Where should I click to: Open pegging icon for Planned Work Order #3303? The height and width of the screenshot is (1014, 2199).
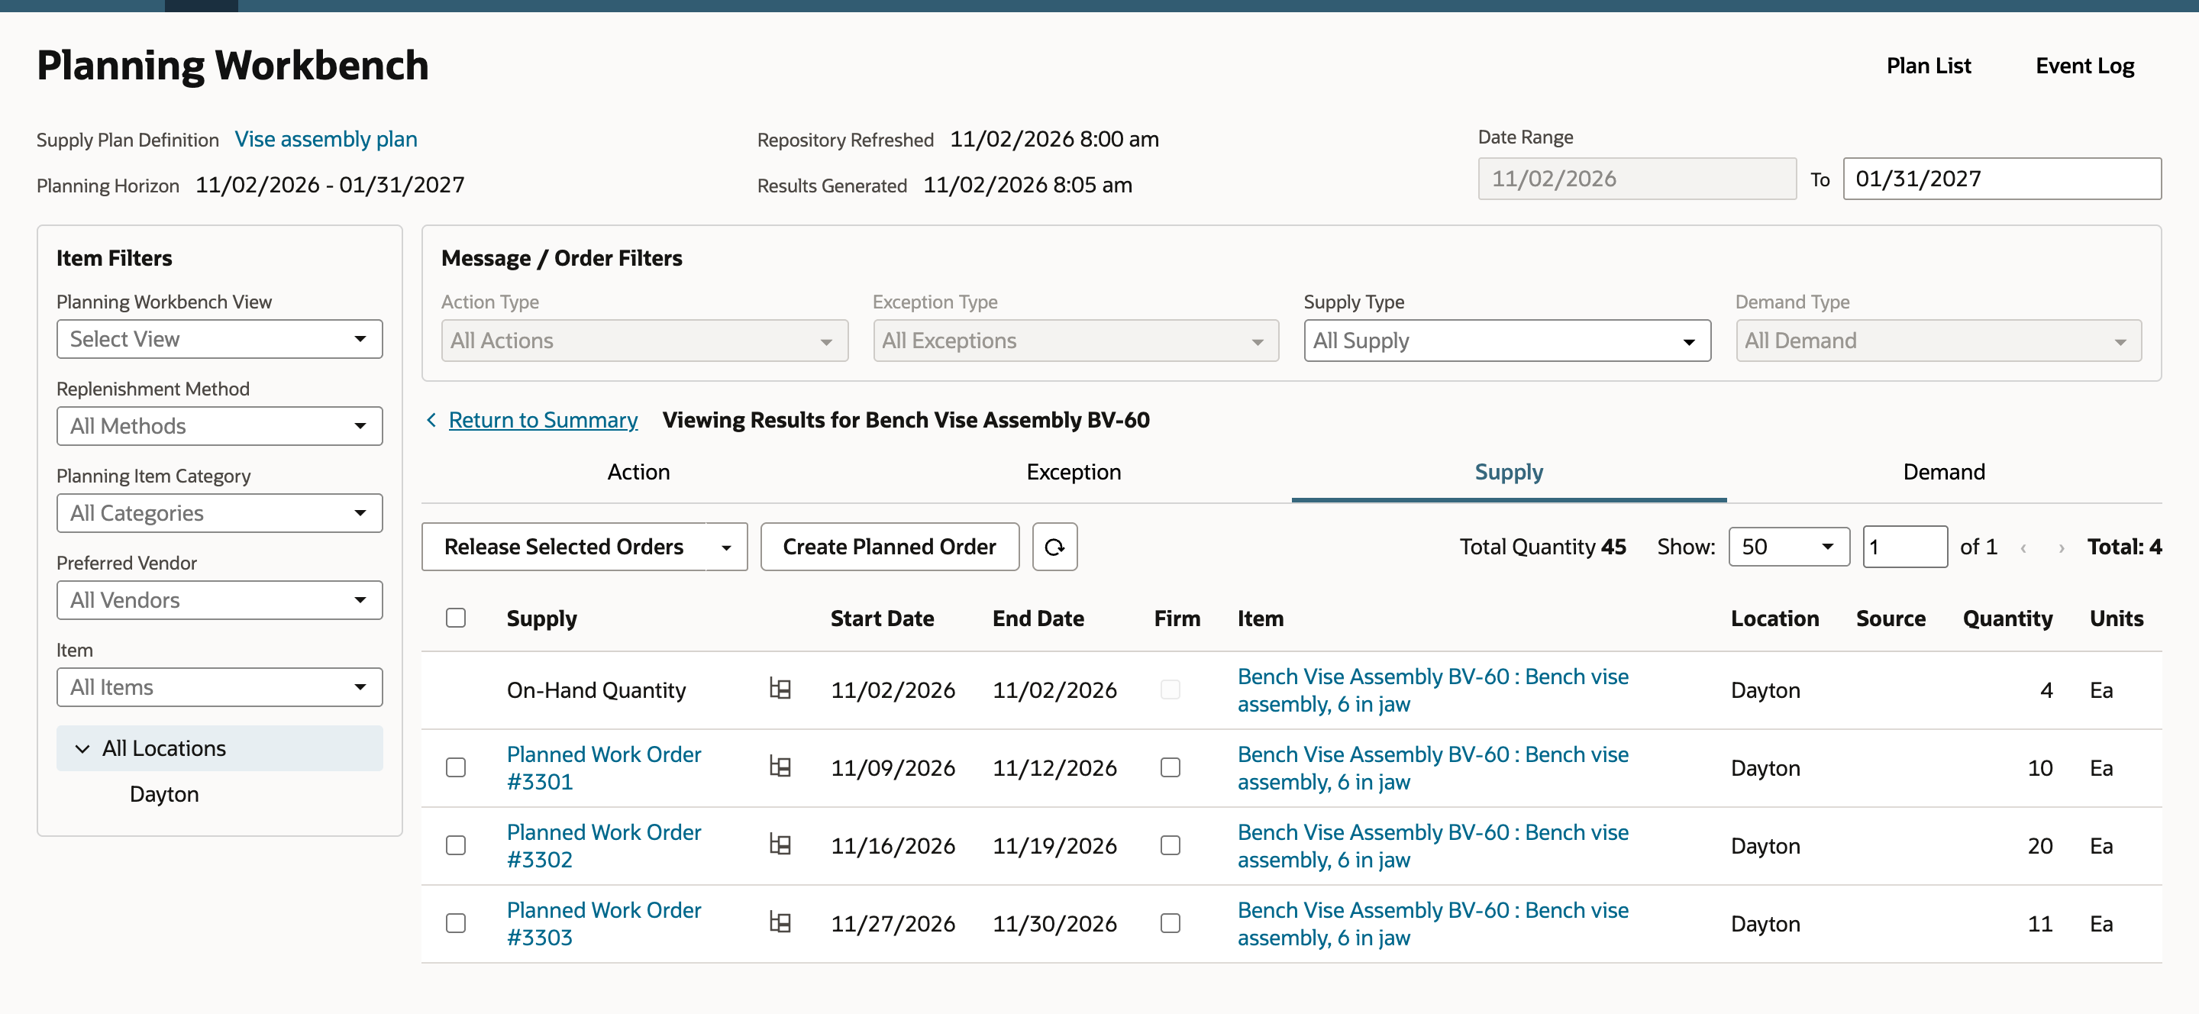pos(780,922)
